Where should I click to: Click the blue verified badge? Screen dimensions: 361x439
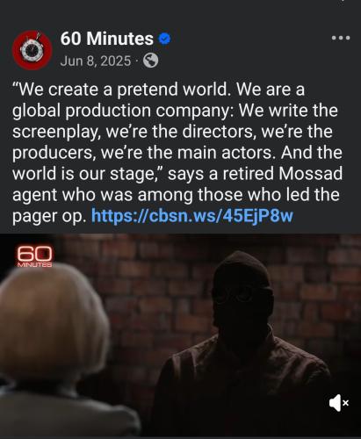tap(165, 39)
